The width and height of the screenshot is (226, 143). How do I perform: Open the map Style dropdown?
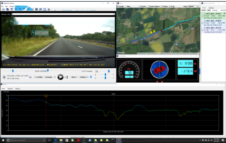(193, 6)
